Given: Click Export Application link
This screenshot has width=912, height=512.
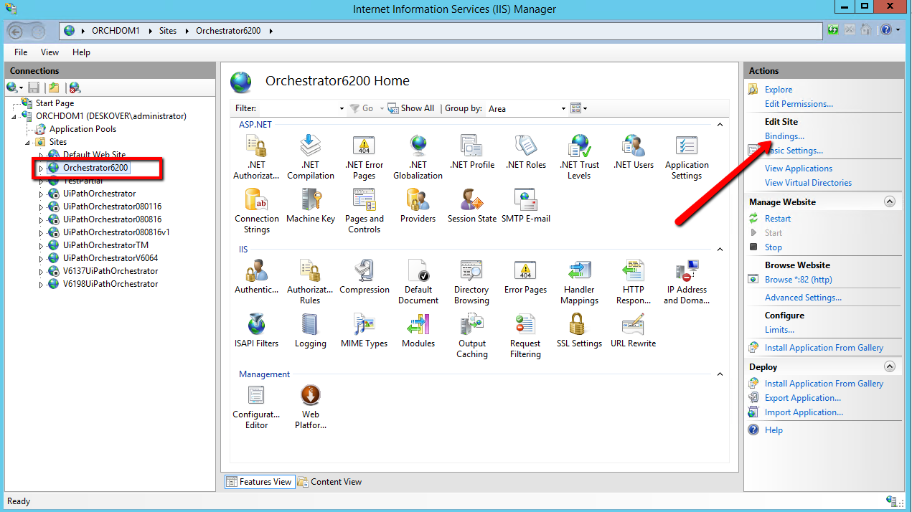Looking at the screenshot, I should pos(803,398).
